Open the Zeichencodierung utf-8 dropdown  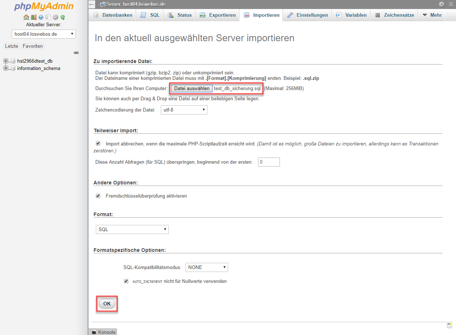pos(184,110)
